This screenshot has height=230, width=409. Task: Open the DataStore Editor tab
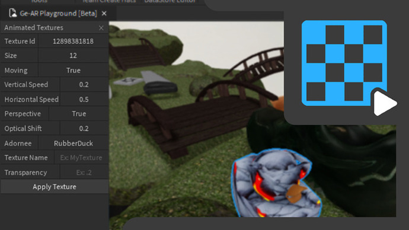click(x=170, y=2)
